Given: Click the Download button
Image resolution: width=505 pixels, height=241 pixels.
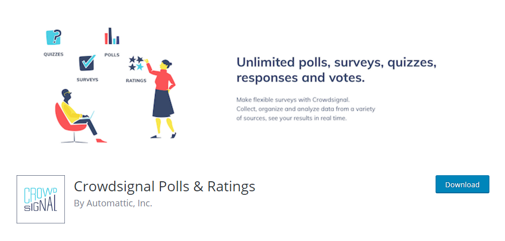Looking at the screenshot, I should pyautogui.click(x=462, y=184).
